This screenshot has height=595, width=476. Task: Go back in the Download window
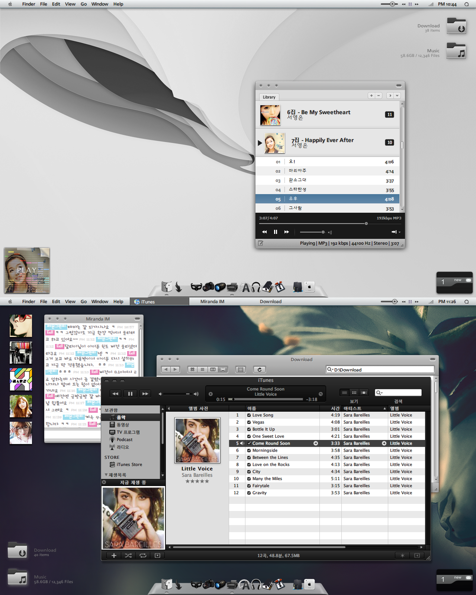tap(166, 369)
